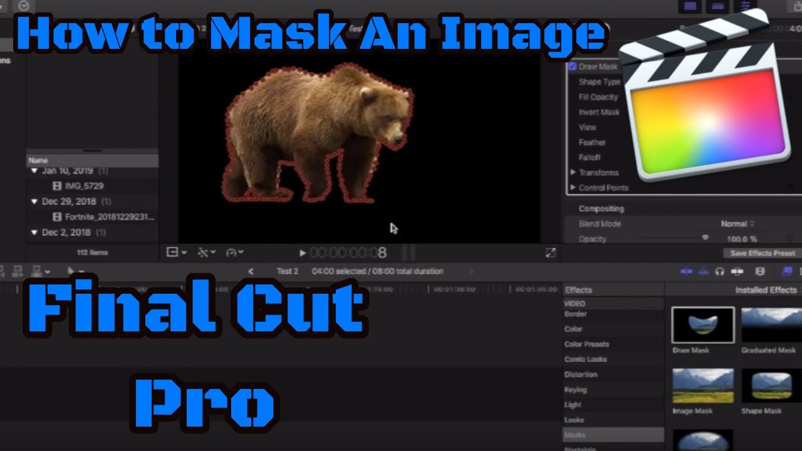Click the overwrite clip icon with dropdown
Viewport: 802px width, 451px height.
click(39, 271)
